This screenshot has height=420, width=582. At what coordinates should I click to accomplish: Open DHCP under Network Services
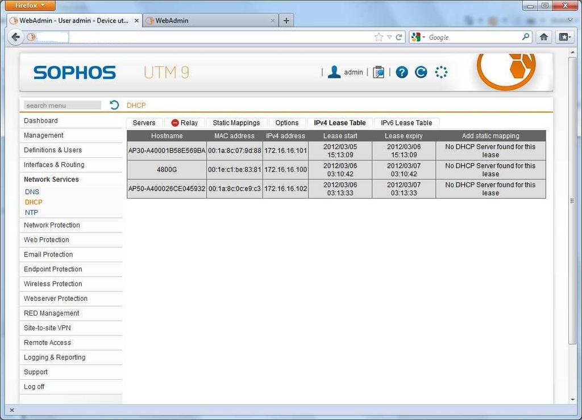click(34, 202)
